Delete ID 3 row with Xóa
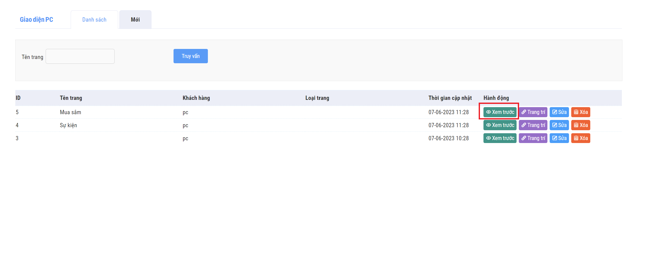The width and height of the screenshot is (662, 277). [x=580, y=138]
